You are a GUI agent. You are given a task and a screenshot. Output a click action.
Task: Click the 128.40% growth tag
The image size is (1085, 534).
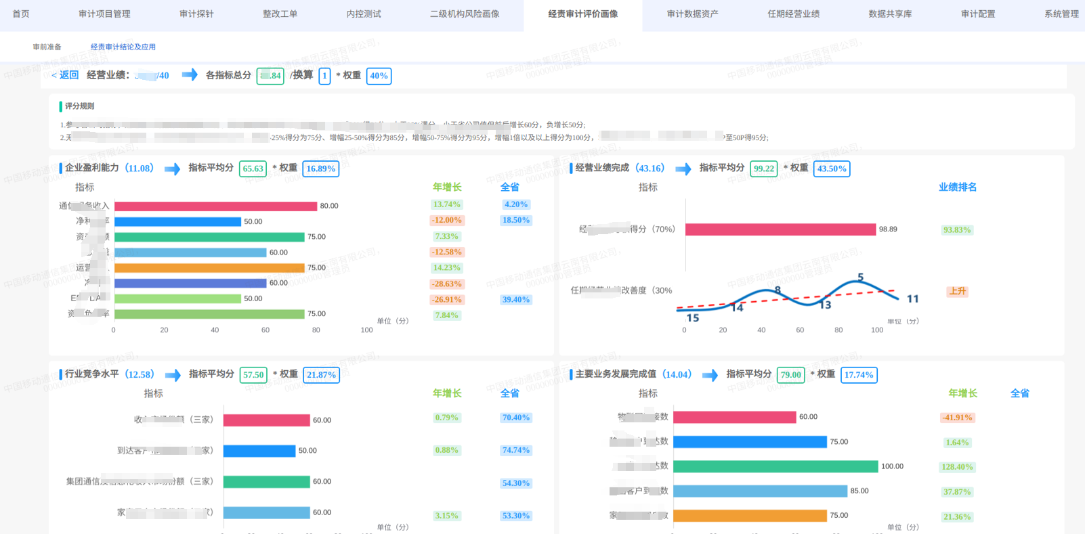click(x=957, y=467)
